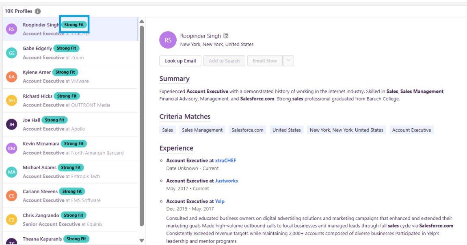The height and width of the screenshot is (245, 467).
Task: Open the xtraCHEF company link
Action: click(x=225, y=160)
